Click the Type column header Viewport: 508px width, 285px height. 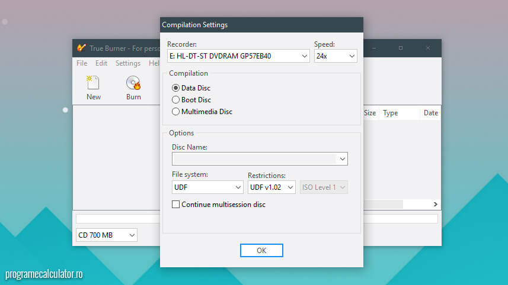pos(391,113)
